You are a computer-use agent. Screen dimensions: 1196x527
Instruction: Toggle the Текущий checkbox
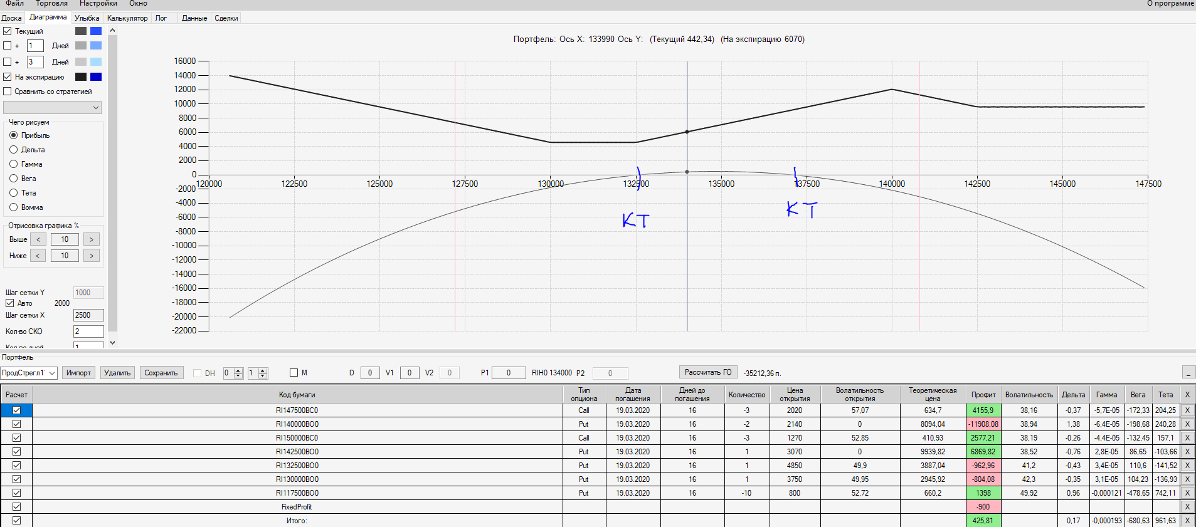[x=8, y=31]
